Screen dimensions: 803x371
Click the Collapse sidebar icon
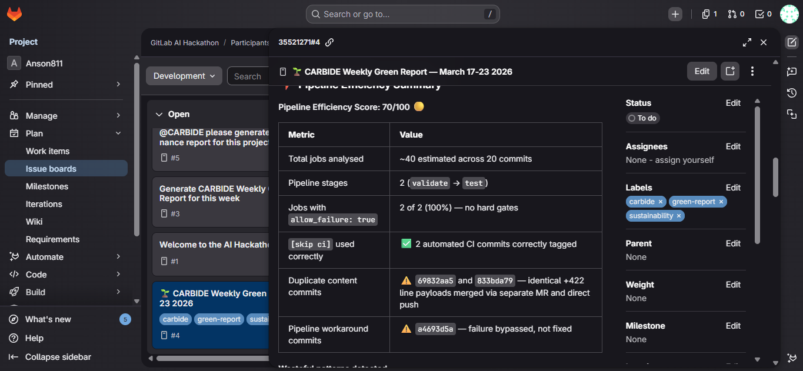tap(14, 357)
